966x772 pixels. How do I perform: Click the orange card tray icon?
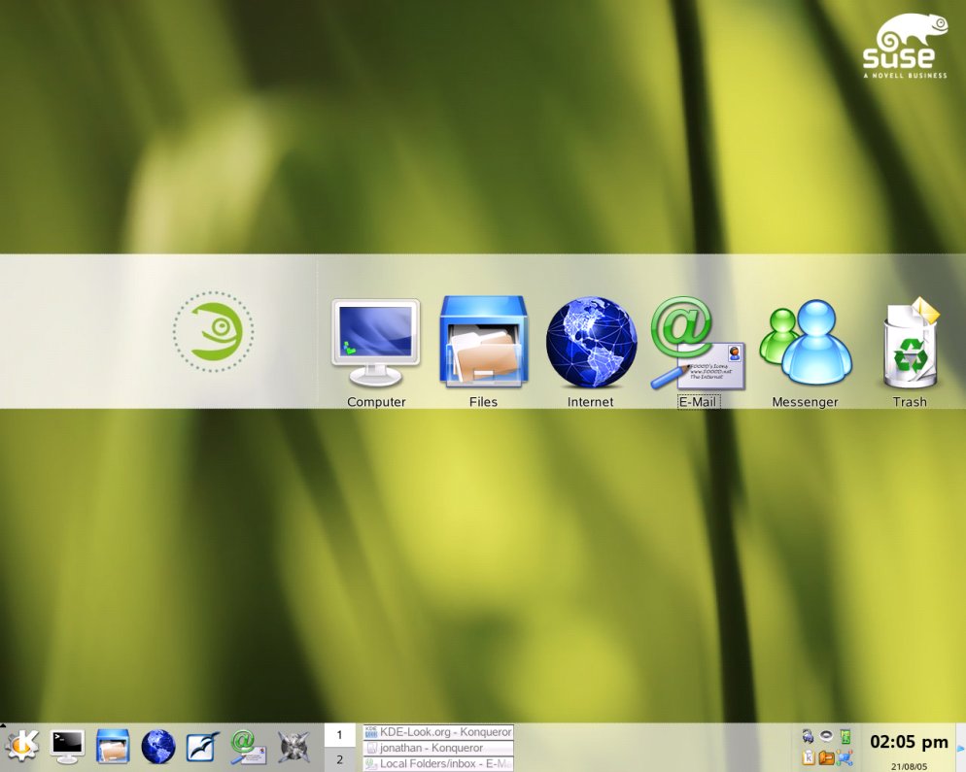827,757
